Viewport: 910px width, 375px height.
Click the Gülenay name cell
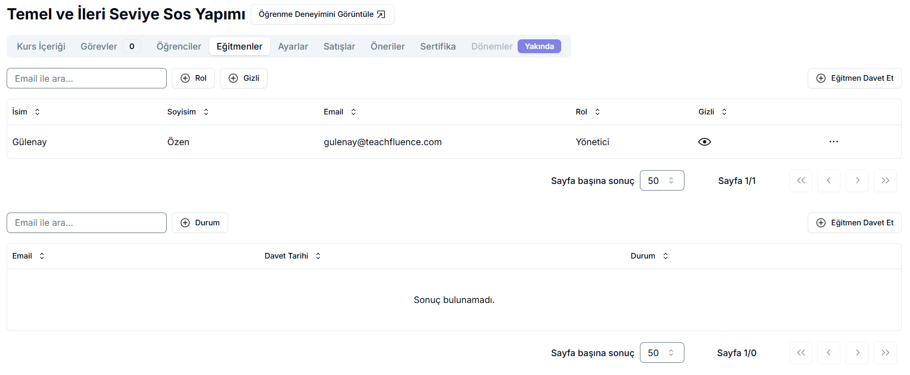[x=30, y=142]
